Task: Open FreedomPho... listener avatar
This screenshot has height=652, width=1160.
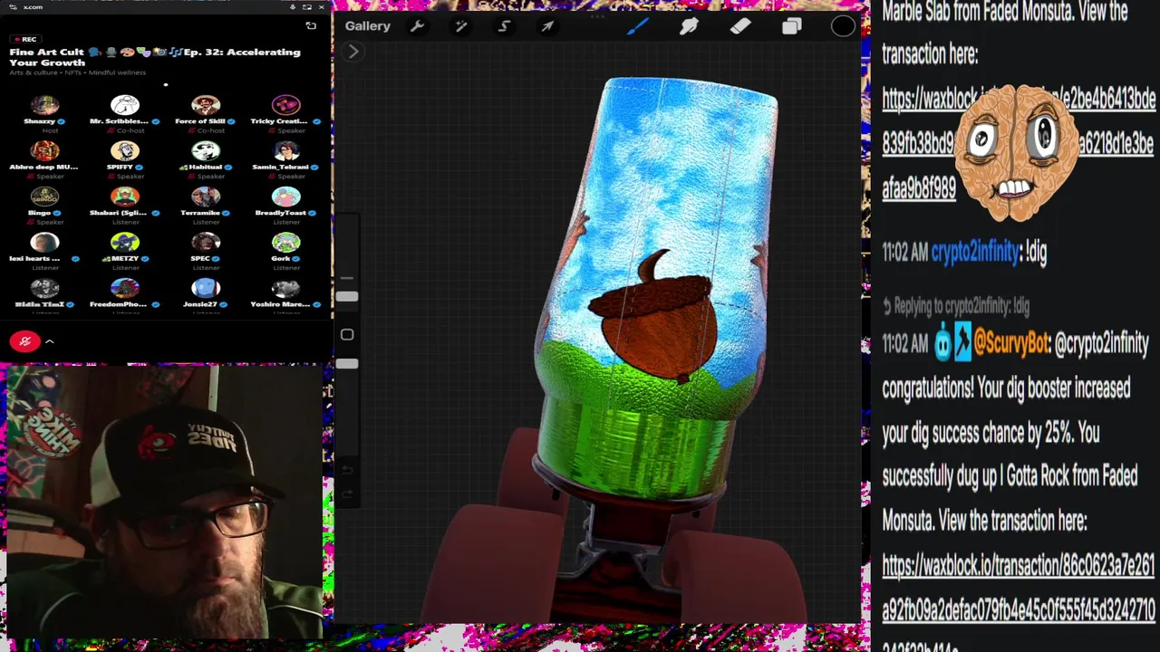Action: (125, 289)
